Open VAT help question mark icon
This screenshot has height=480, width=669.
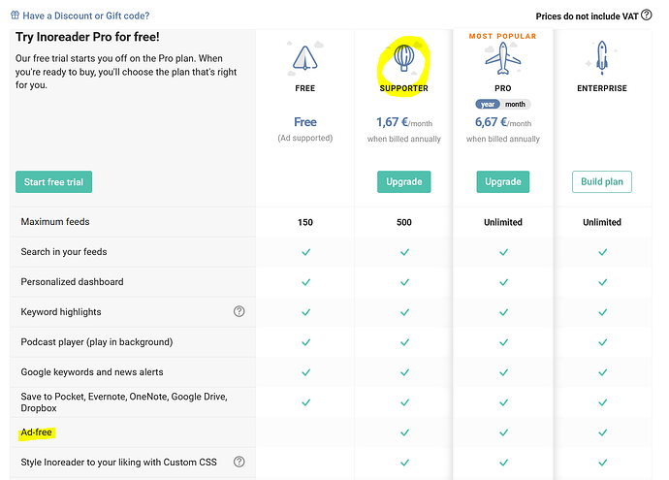click(x=647, y=16)
